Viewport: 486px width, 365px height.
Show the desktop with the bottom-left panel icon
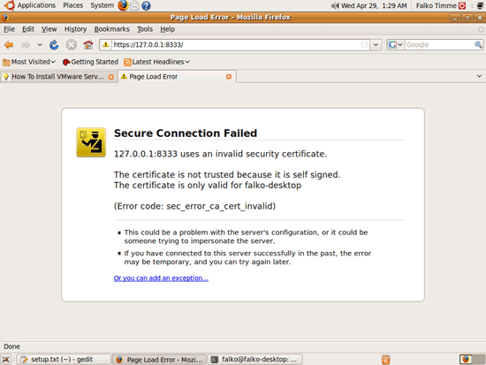point(5,360)
